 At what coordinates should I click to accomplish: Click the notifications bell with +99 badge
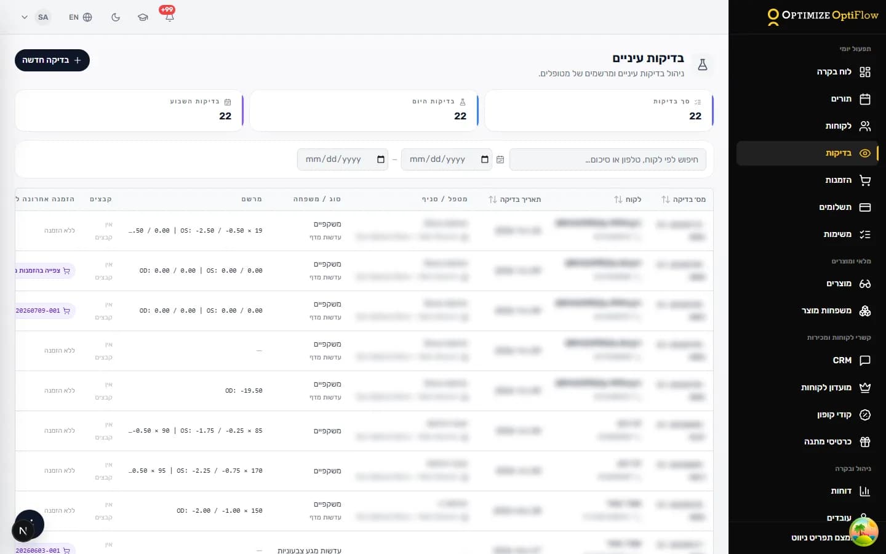point(169,17)
